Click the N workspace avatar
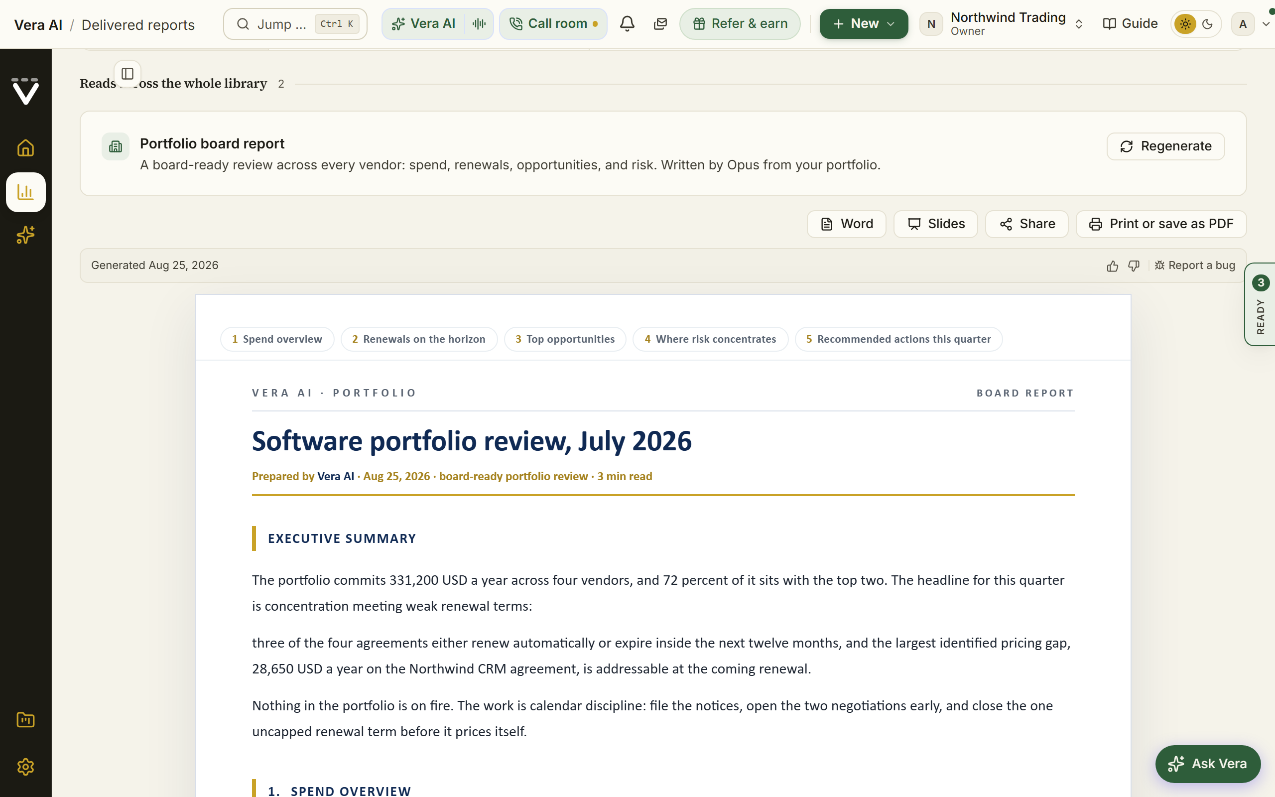Viewport: 1275px width, 797px height. tap(931, 24)
